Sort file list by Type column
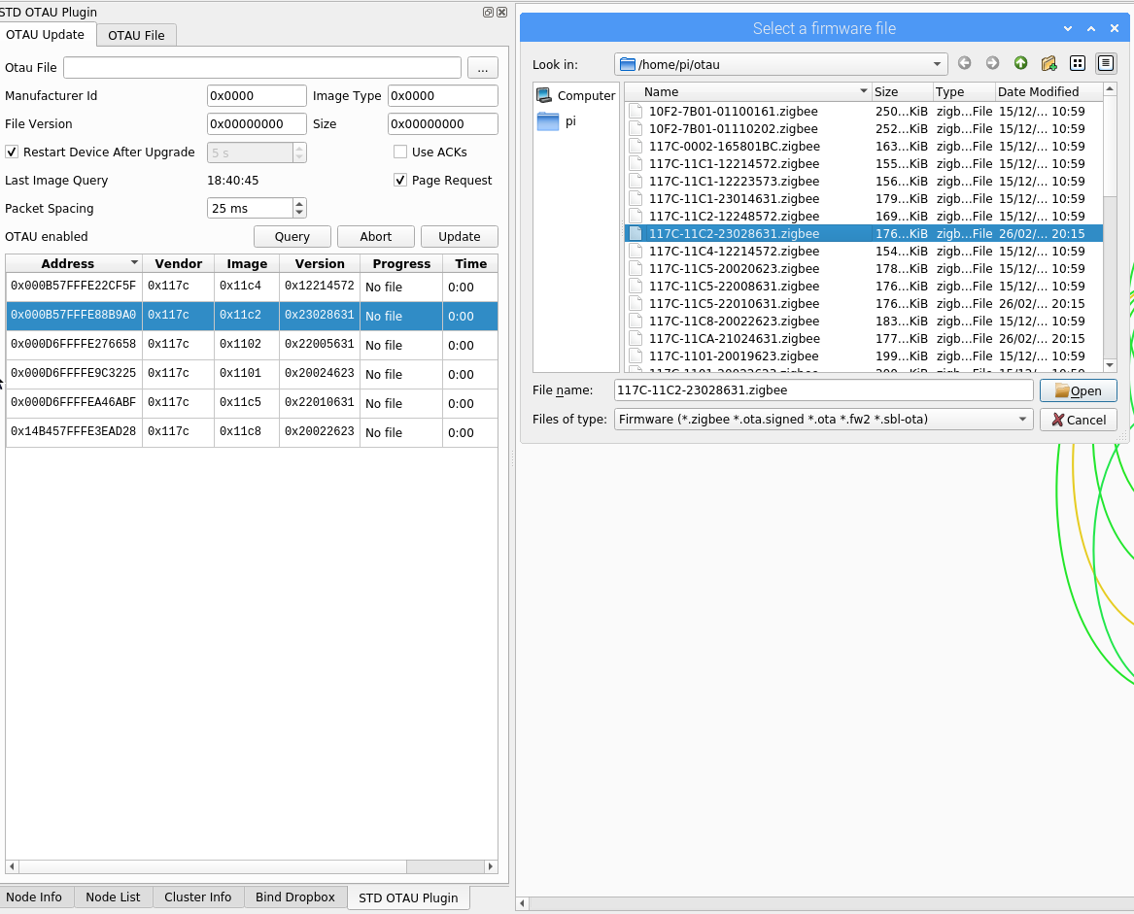The image size is (1134, 914). click(963, 92)
